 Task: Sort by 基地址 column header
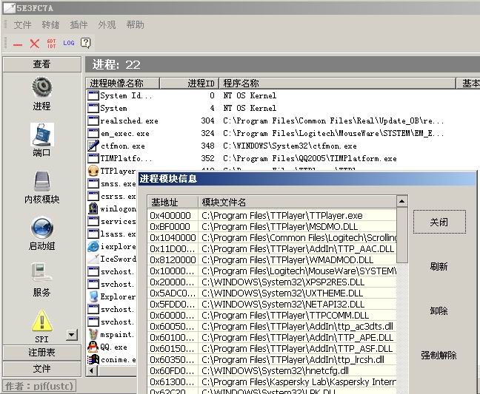pos(173,202)
